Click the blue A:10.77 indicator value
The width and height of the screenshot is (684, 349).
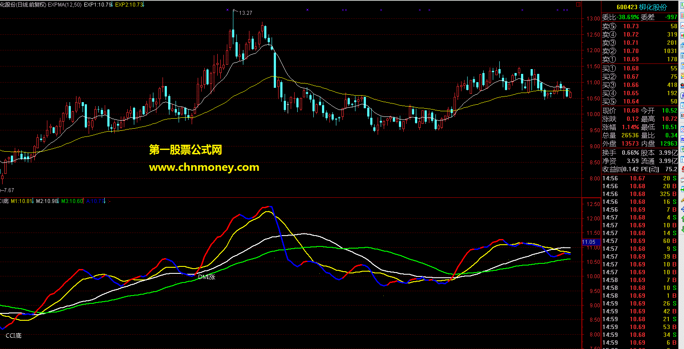click(96, 201)
